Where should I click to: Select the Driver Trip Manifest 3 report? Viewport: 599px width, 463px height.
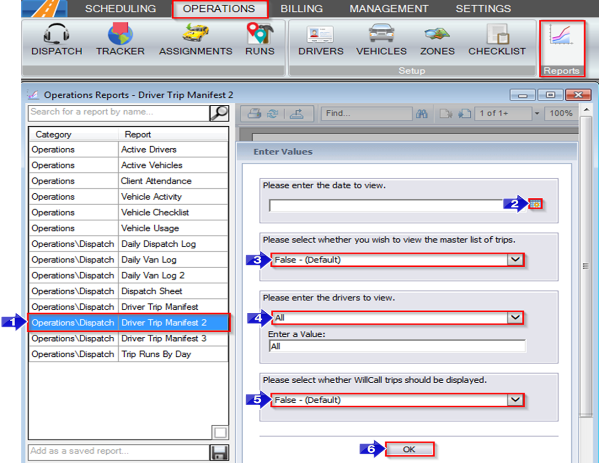point(129,338)
